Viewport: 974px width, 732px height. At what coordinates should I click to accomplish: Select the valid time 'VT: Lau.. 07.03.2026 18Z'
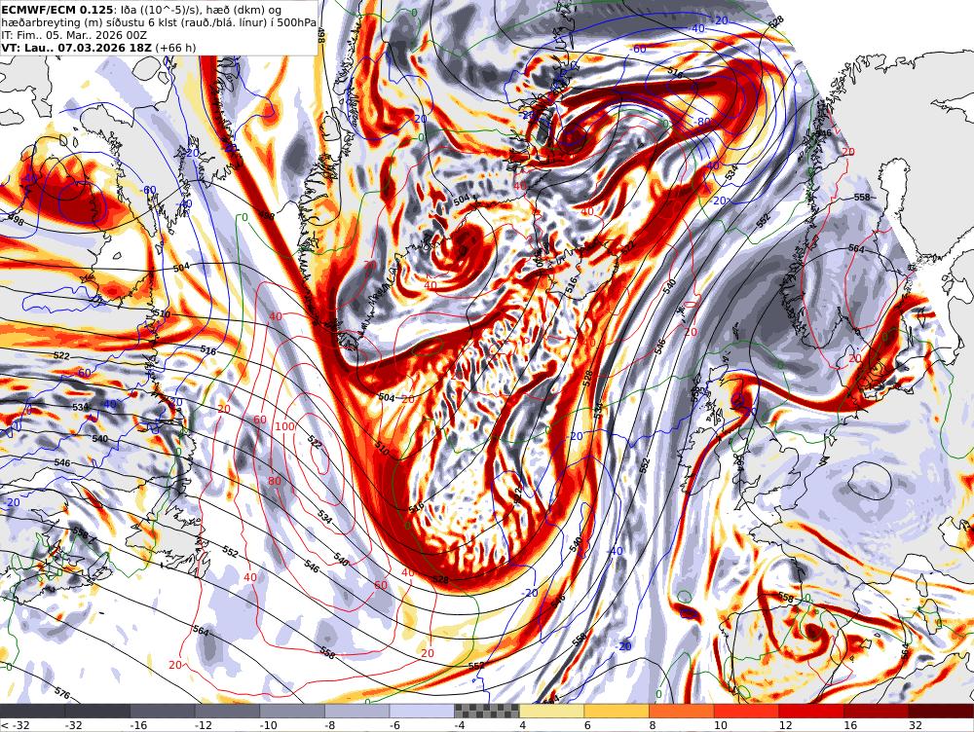coord(76,47)
